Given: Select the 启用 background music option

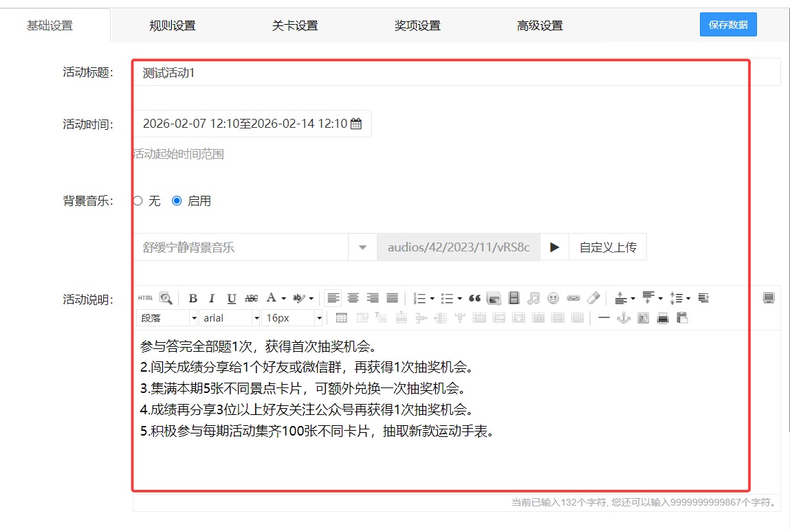Looking at the screenshot, I should tap(177, 201).
